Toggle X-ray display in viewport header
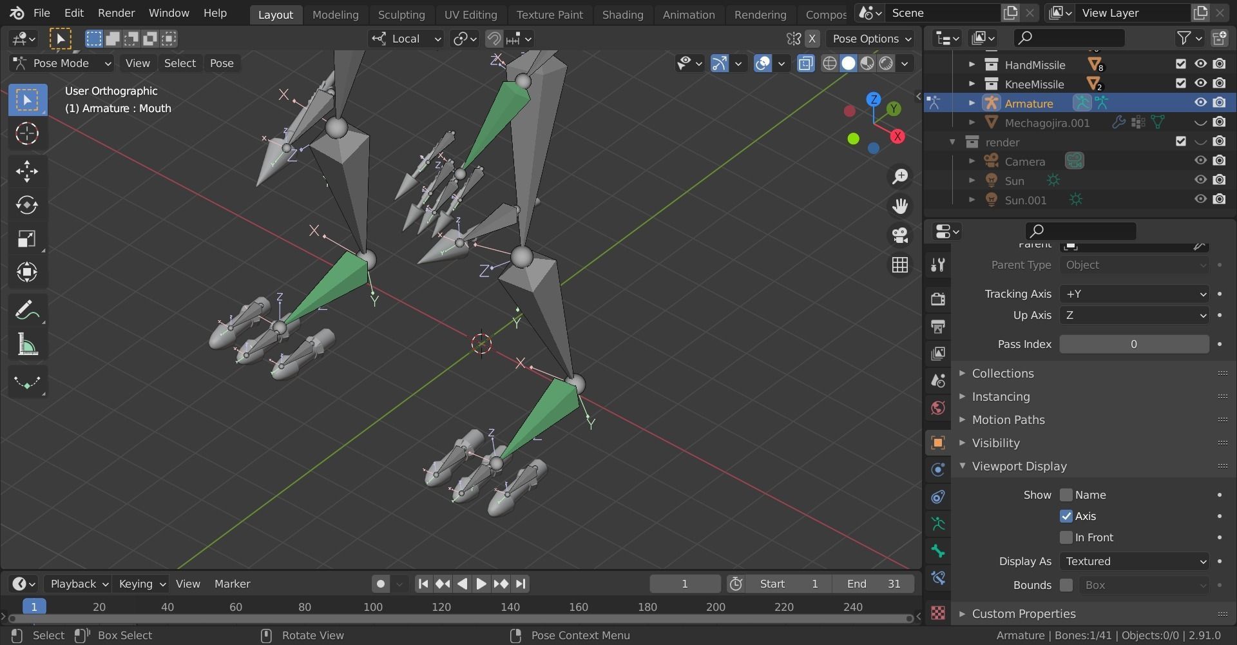Viewport: 1237px width, 645px height. pos(805,63)
